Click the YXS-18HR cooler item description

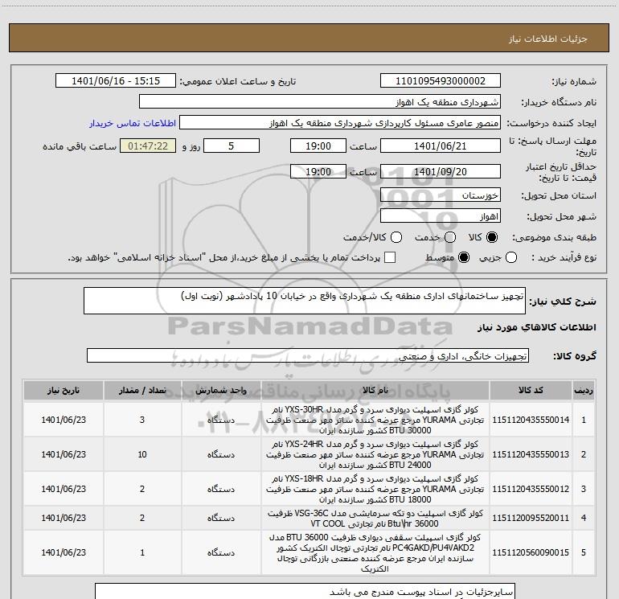(375, 489)
